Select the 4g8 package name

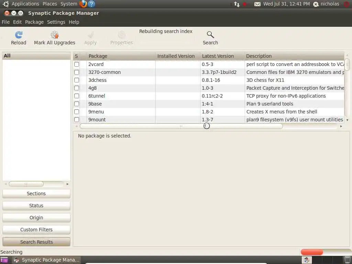tap(92, 88)
